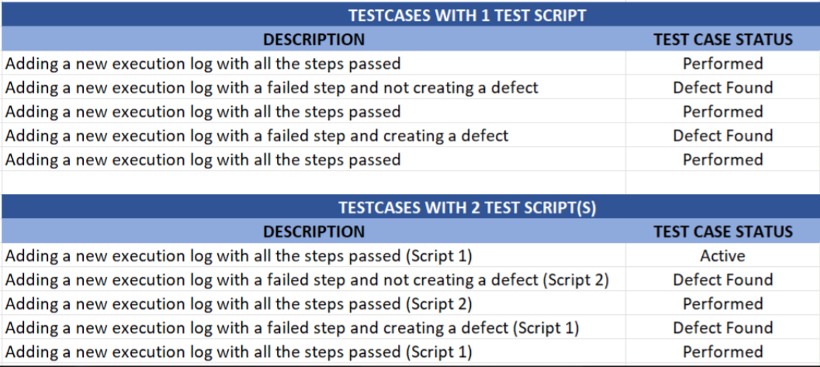Click Defect Found status beside unlabeled "not creating a defect" row
The image size is (820, 367).
point(723,88)
